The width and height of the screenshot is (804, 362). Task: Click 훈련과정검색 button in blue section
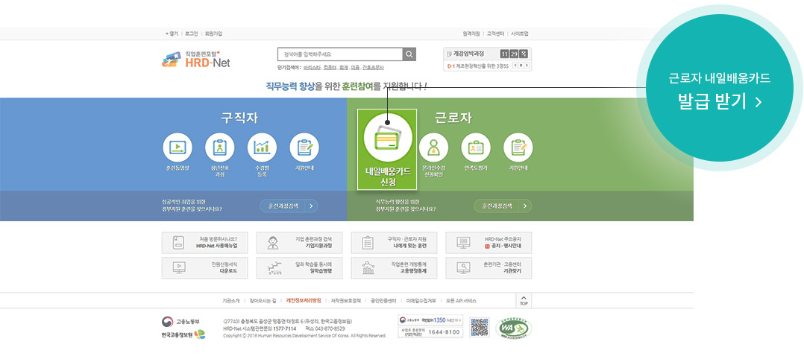click(x=289, y=206)
